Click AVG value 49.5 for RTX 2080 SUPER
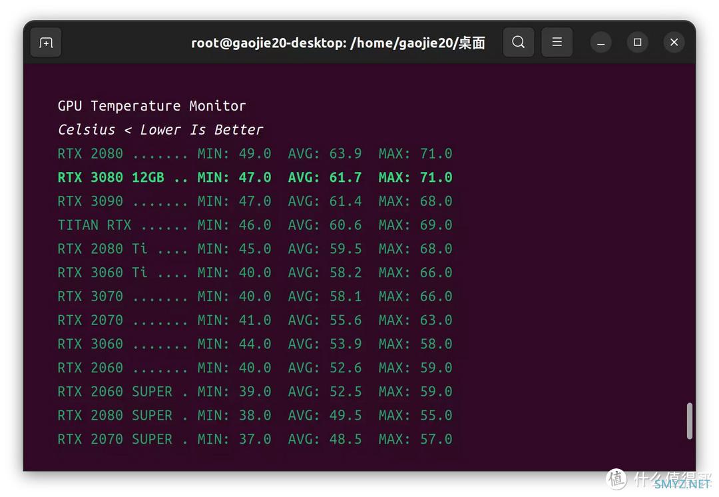This screenshot has width=719, height=497. 346,416
